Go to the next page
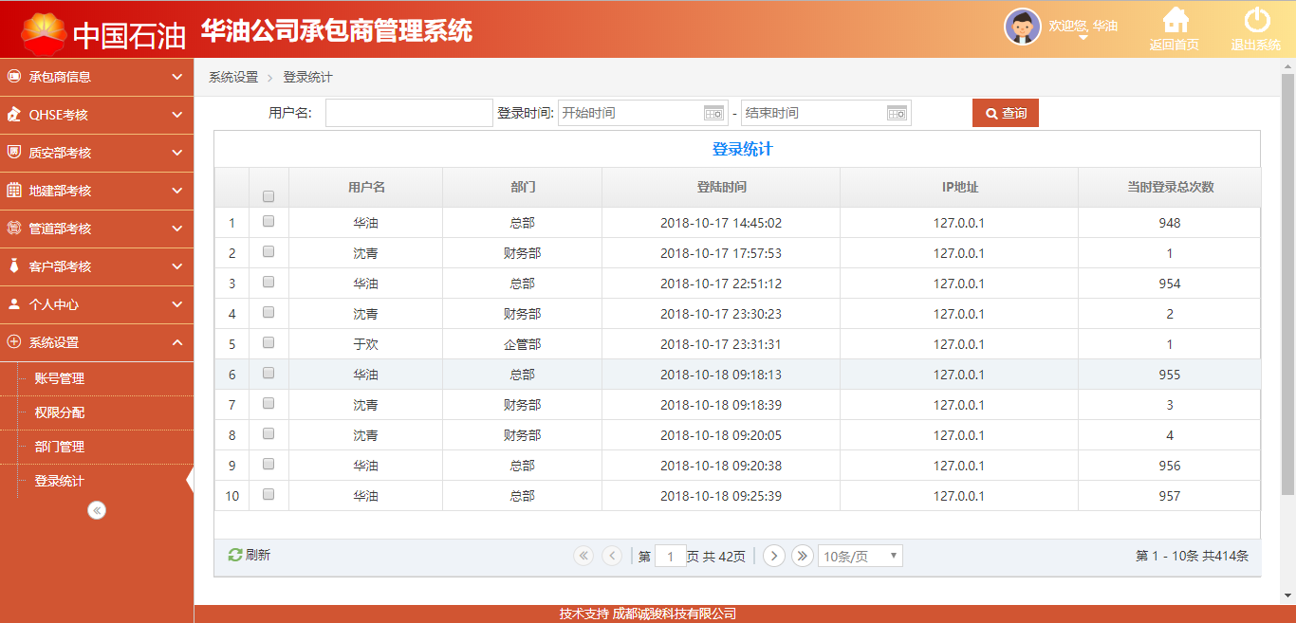Viewport: 1296px width, 623px height. coord(774,556)
